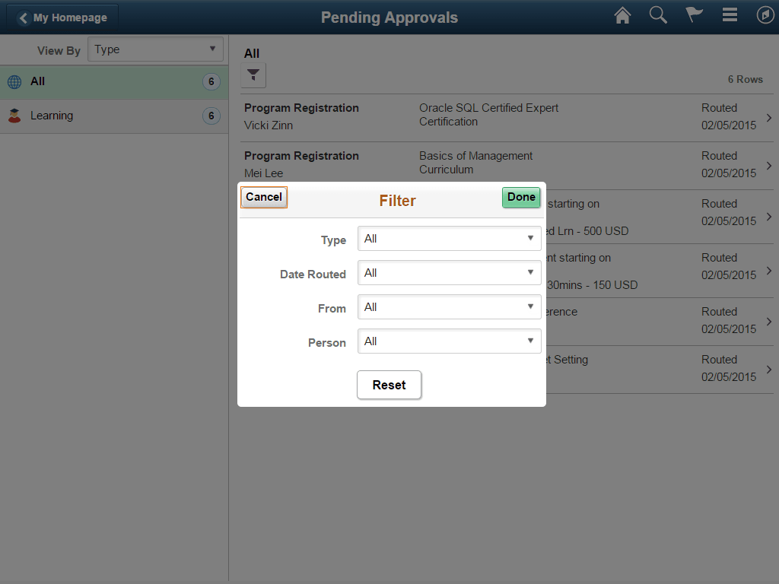Open the Home icon in the header
Image resolution: width=779 pixels, height=584 pixels.
622,14
